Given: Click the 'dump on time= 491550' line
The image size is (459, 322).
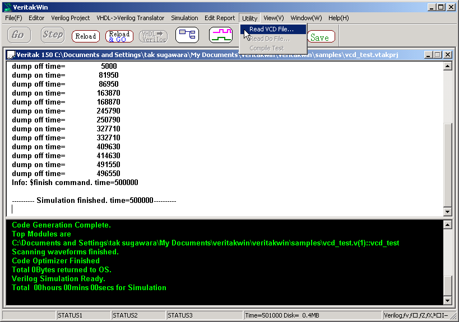Looking at the screenshot, I should click(x=66, y=165).
